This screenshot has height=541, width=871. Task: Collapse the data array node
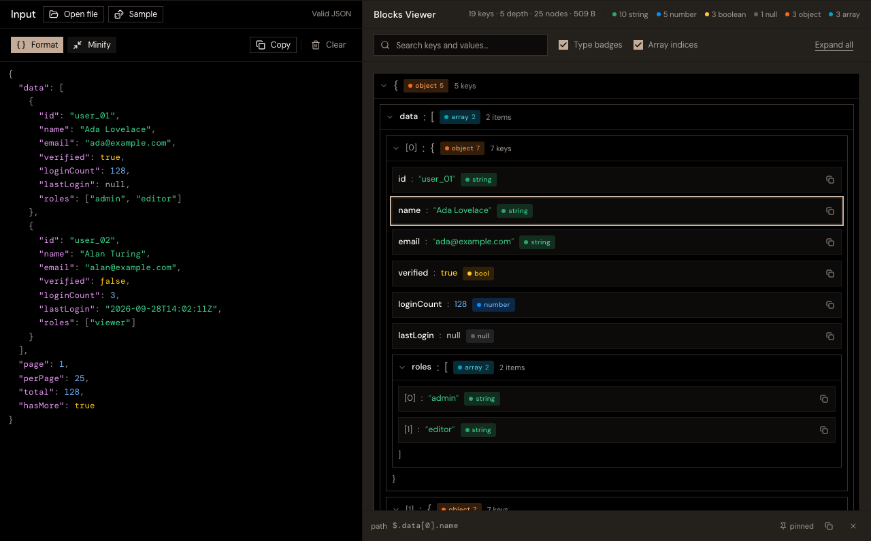tap(390, 117)
